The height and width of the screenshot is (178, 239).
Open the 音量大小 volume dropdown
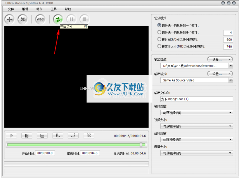tap(197, 153)
